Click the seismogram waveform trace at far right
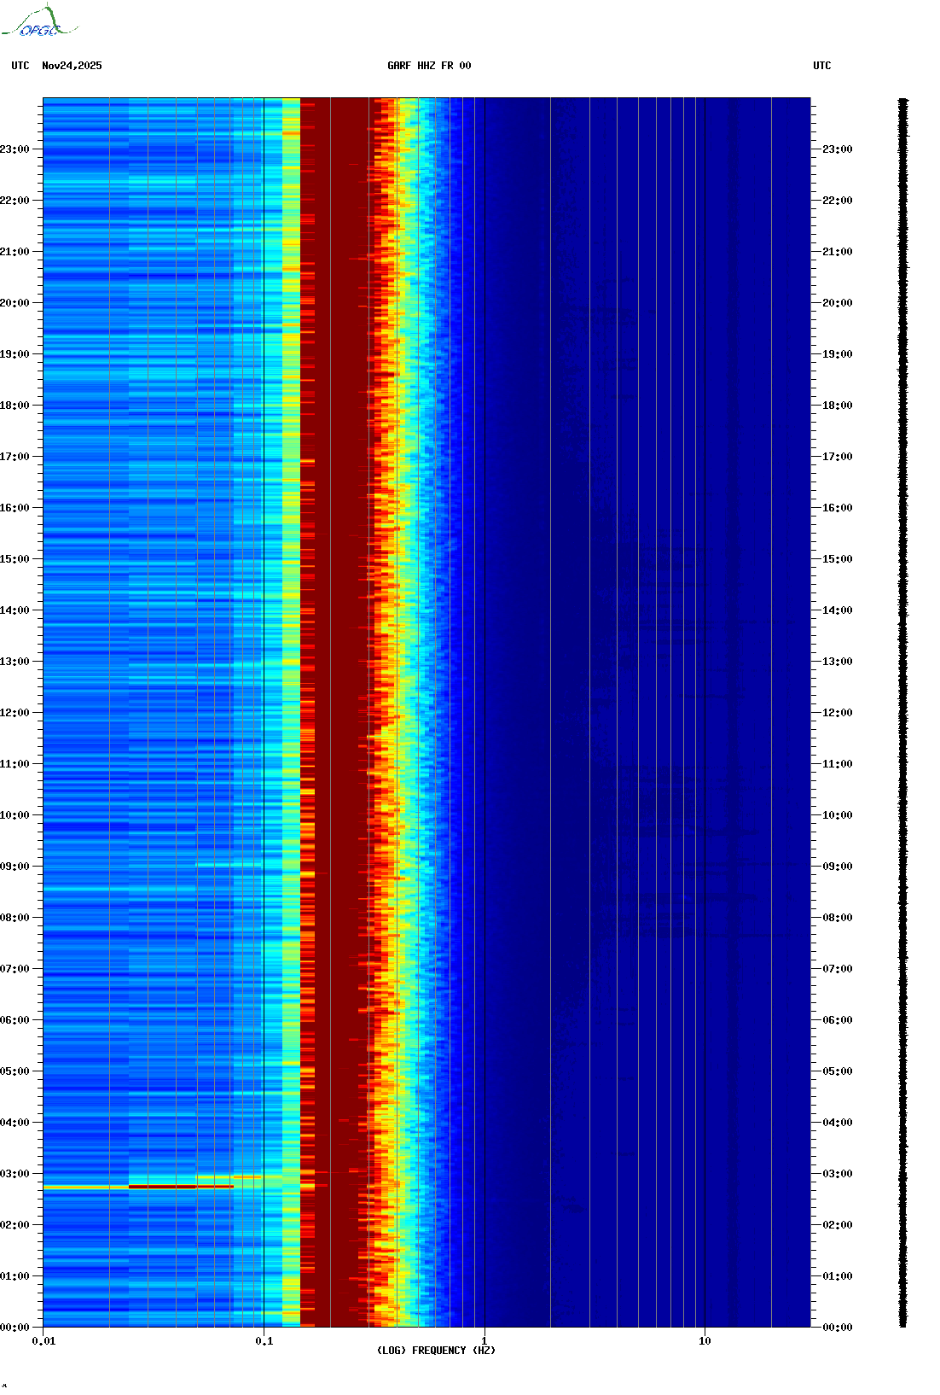Screen dimensions: 940x1395 (x=902, y=713)
